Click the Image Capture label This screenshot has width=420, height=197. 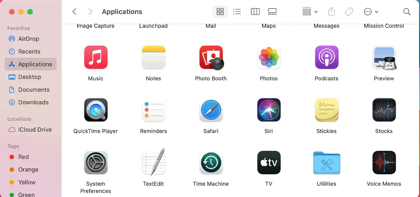click(x=96, y=26)
